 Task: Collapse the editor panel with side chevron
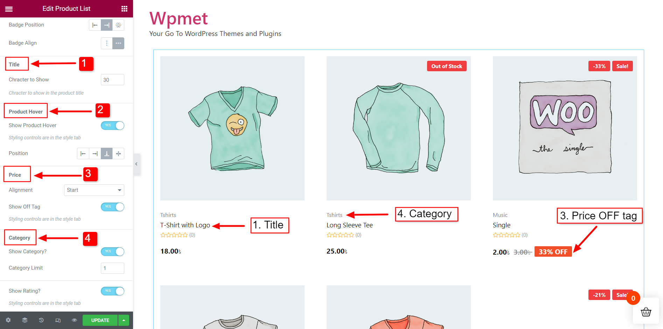[x=137, y=164]
